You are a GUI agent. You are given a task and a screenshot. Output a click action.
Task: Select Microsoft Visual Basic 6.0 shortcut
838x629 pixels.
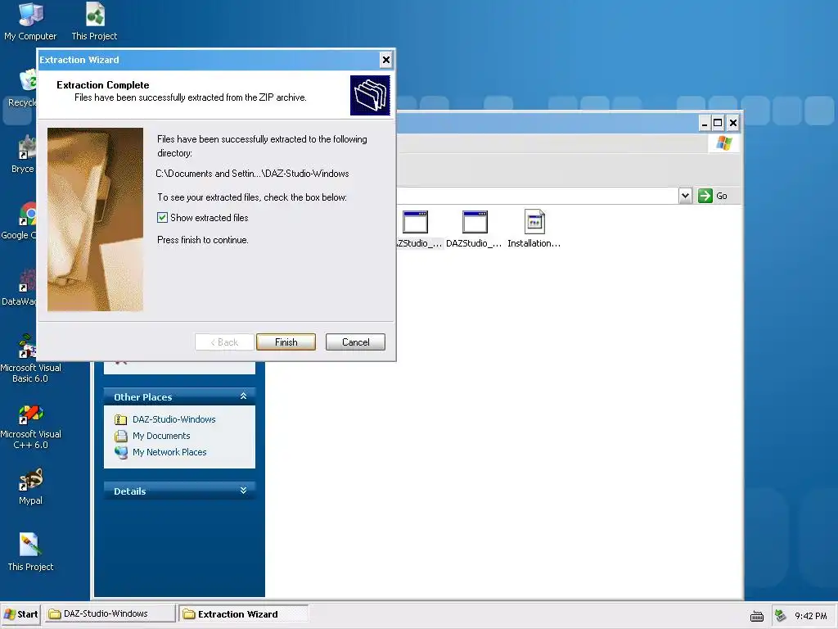pyautogui.click(x=30, y=359)
